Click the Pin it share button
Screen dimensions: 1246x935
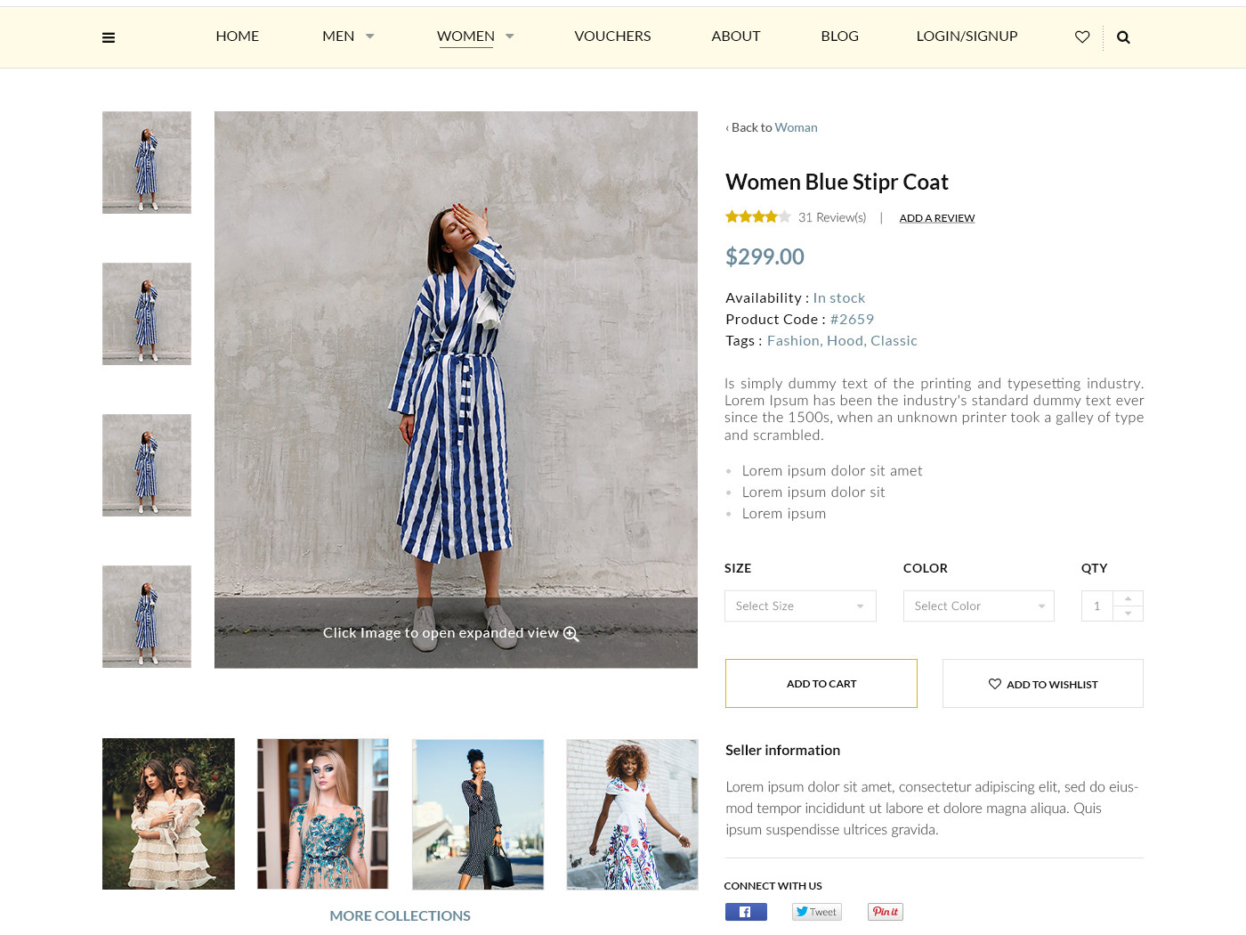coord(886,912)
